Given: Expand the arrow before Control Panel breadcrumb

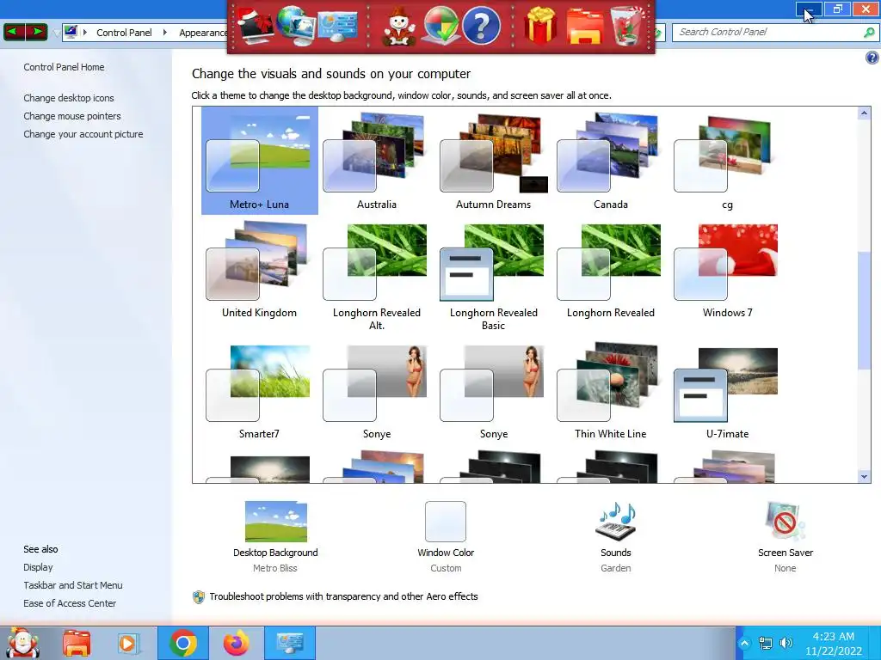Looking at the screenshot, I should tap(85, 33).
